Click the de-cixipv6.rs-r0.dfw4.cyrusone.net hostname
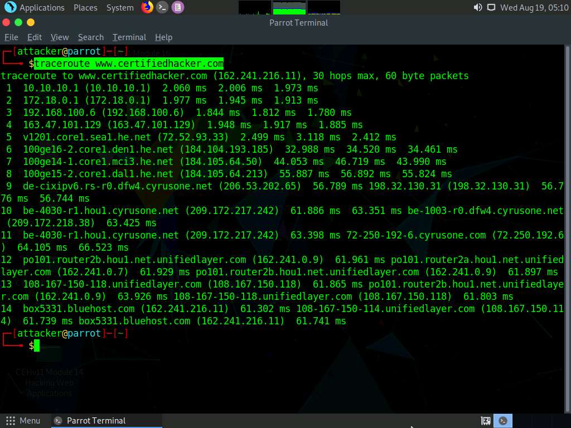571x428 pixels. tap(117, 186)
